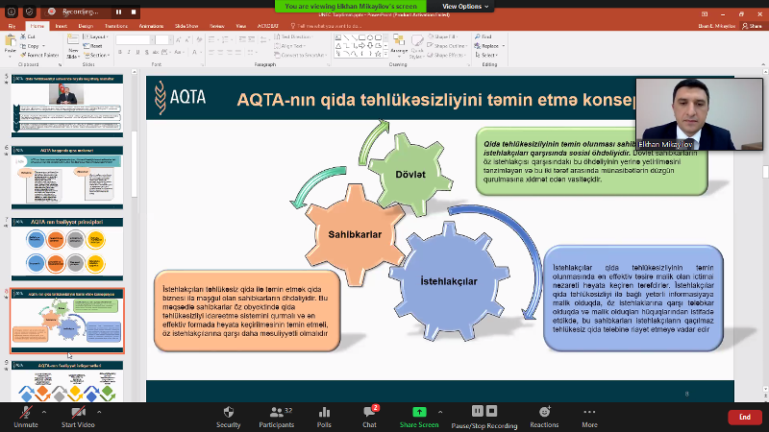The width and height of the screenshot is (769, 432).
Task: Open the encryption shield icon
Action: (30, 12)
